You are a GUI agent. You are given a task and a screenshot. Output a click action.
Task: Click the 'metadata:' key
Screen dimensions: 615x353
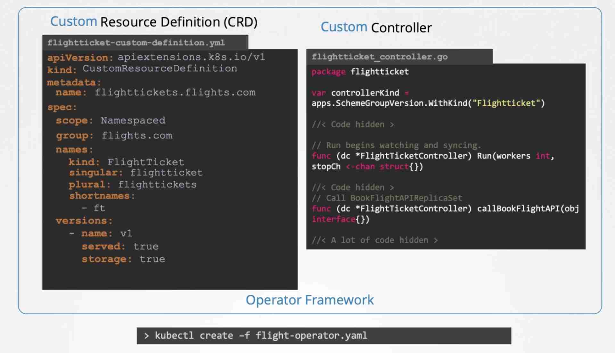point(74,82)
